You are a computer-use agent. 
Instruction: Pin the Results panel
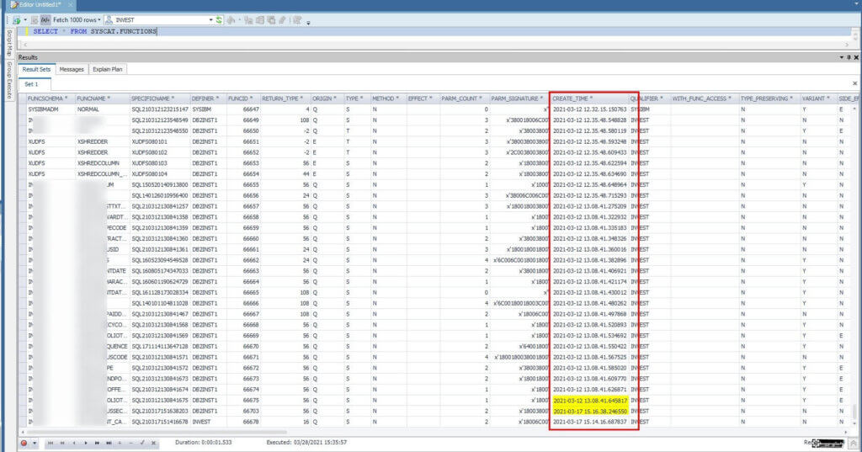click(x=849, y=57)
